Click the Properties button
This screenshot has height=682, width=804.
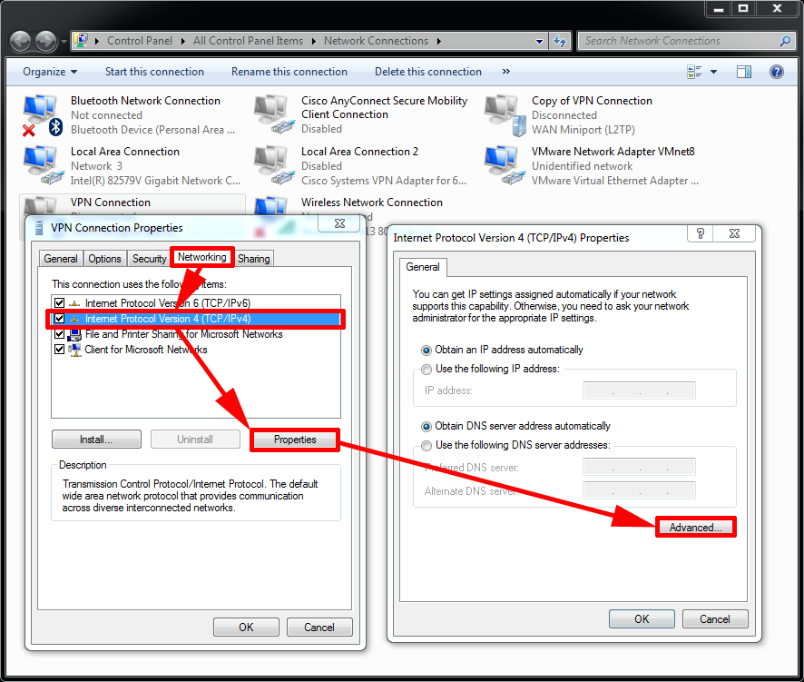click(x=295, y=440)
